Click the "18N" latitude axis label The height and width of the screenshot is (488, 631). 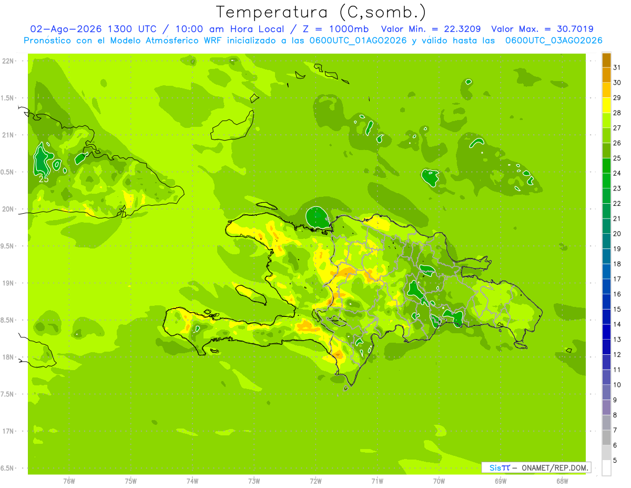point(8,357)
